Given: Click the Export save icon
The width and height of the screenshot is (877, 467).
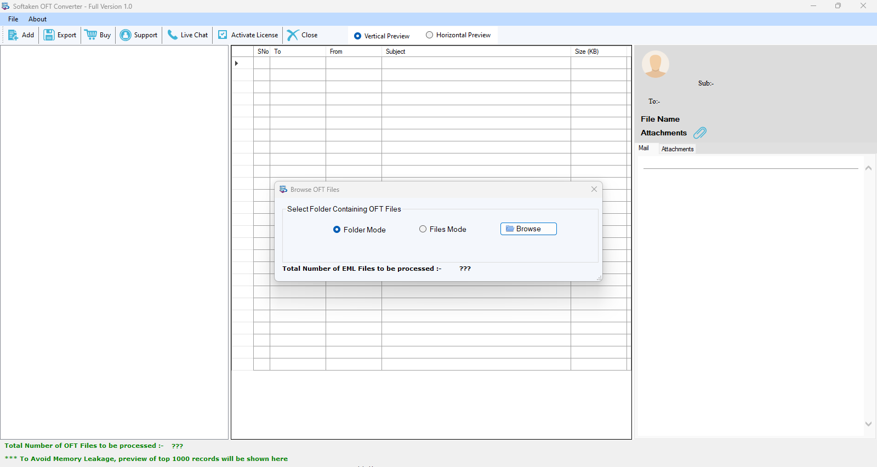Looking at the screenshot, I should pos(49,35).
